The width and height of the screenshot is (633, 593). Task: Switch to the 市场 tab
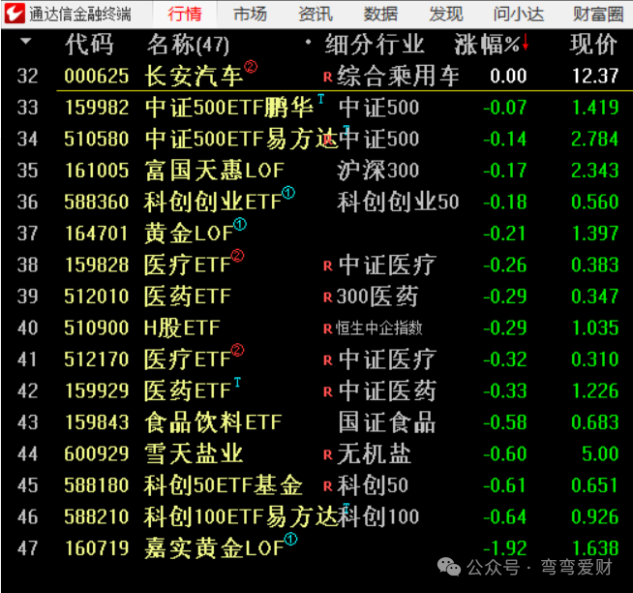click(x=251, y=15)
